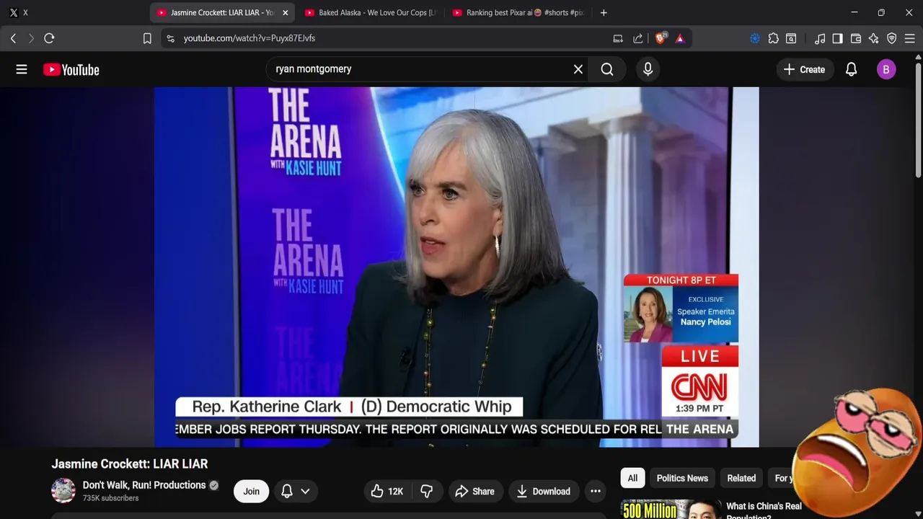Screen dimensions: 923x519
Task: Select the All filter chip
Action: (x=632, y=478)
